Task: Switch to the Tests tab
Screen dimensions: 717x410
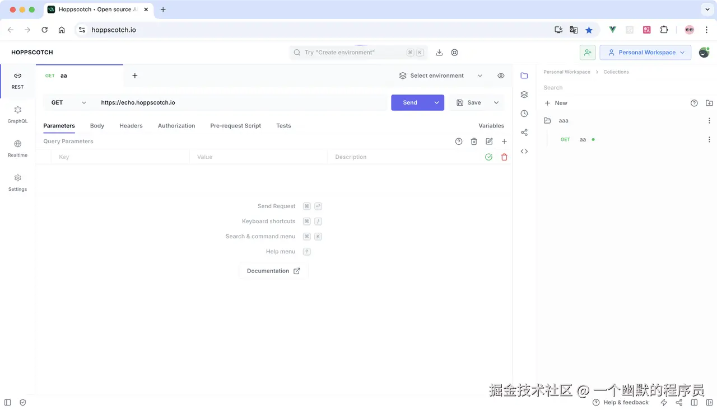Action: coord(283,126)
